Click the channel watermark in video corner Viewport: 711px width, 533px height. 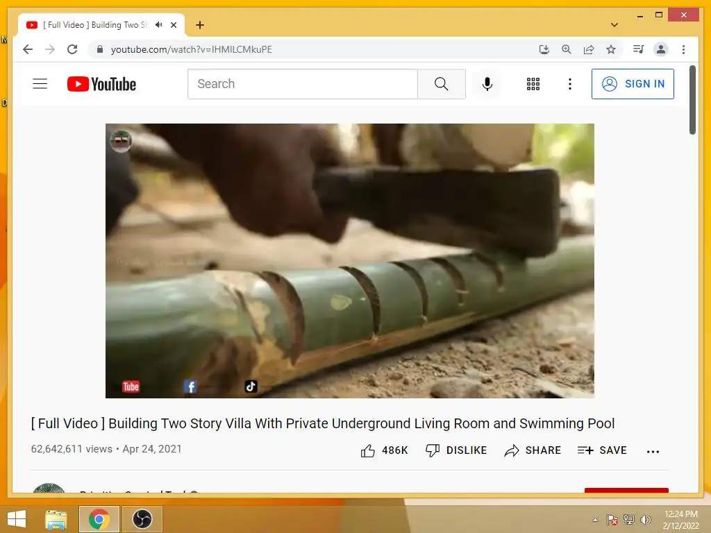121,141
